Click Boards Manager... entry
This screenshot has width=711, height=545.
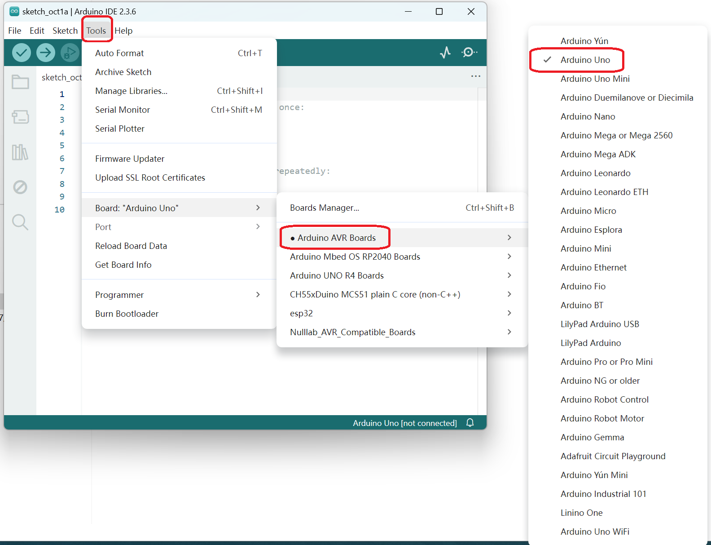click(x=325, y=208)
